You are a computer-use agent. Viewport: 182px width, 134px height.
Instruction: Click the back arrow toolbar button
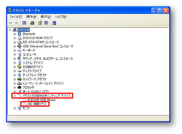[x=11, y=23]
